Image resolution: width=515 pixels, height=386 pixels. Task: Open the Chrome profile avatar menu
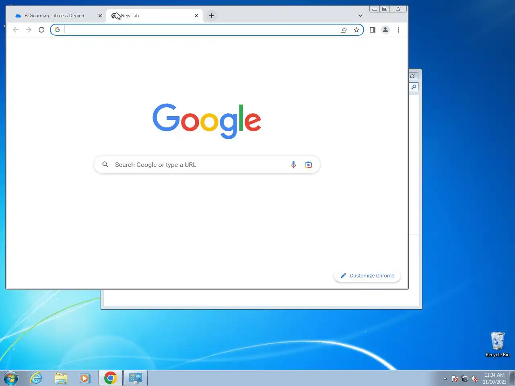[x=385, y=30]
